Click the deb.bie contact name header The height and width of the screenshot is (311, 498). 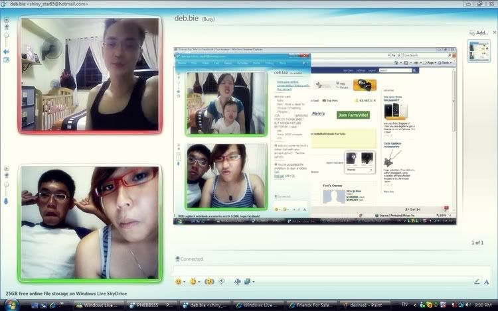click(x=186, y=18)
